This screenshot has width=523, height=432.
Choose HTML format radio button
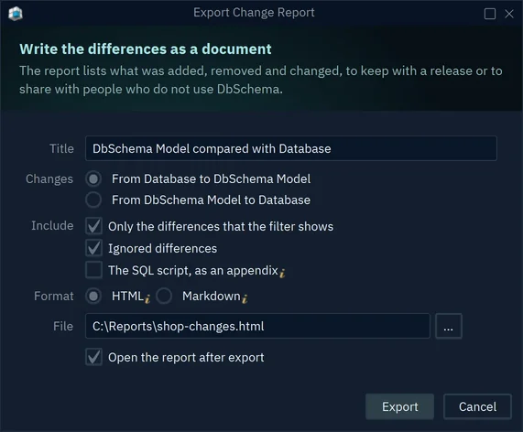[93, 296]
